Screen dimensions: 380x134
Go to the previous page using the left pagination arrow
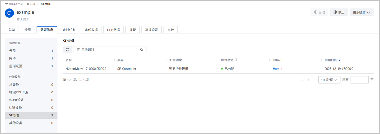[302, 80]
